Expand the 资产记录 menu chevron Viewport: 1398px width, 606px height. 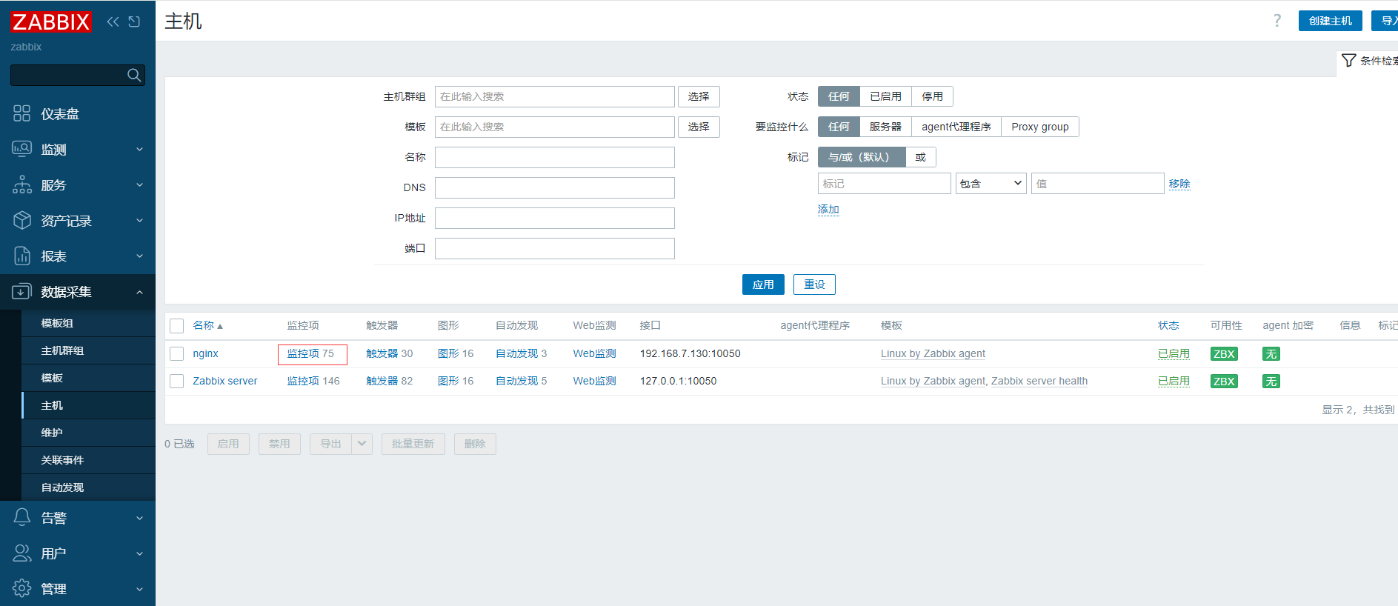(139, 220)
